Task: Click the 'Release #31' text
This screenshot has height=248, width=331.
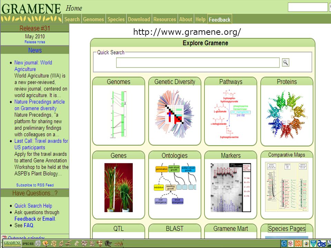Action: (35, 28)
